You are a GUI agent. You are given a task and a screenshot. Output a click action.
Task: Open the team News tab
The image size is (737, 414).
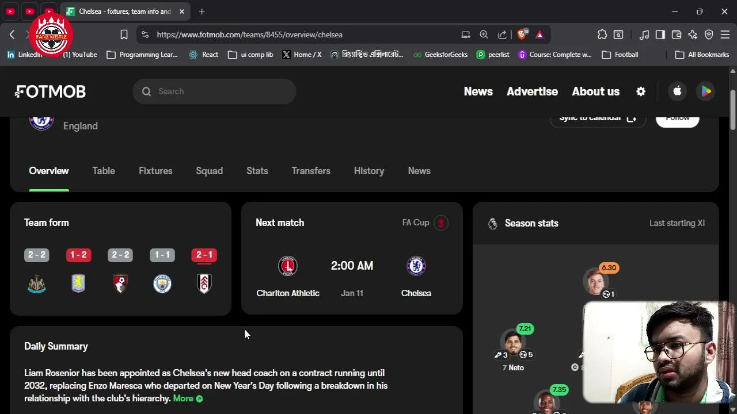pos(419,171)
